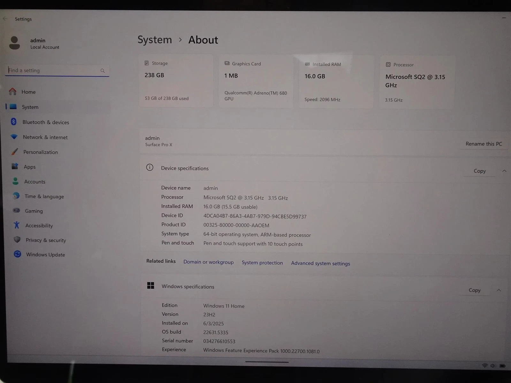Click the Device ID value 4DCA04B7-86A3-4AB7-979D-94CBE5D99737
This screenshot has height=383, width=511.
[255, 216]
